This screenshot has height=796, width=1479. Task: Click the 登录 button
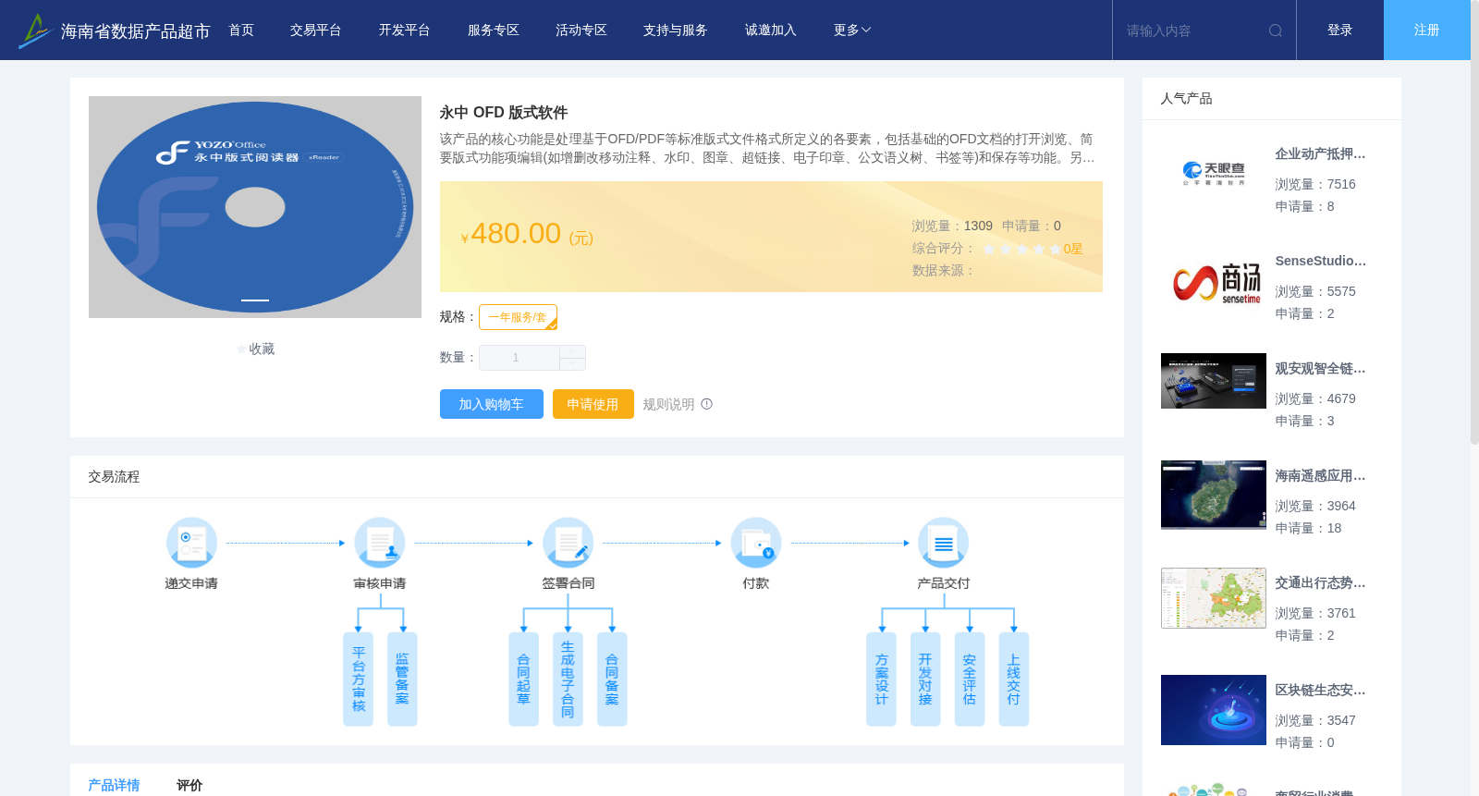(1340, 31)
